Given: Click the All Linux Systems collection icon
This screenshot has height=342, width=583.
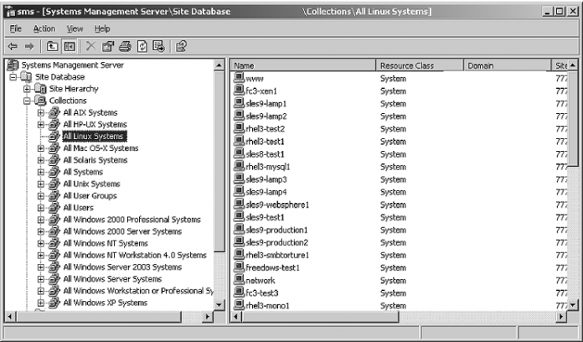Looking at the screenshot, I should (54, 136).
